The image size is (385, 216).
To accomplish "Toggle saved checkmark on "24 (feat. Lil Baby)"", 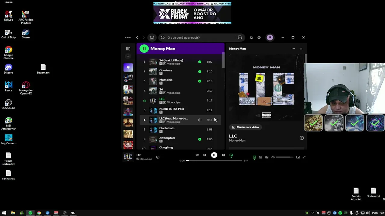I will (199, 62).
